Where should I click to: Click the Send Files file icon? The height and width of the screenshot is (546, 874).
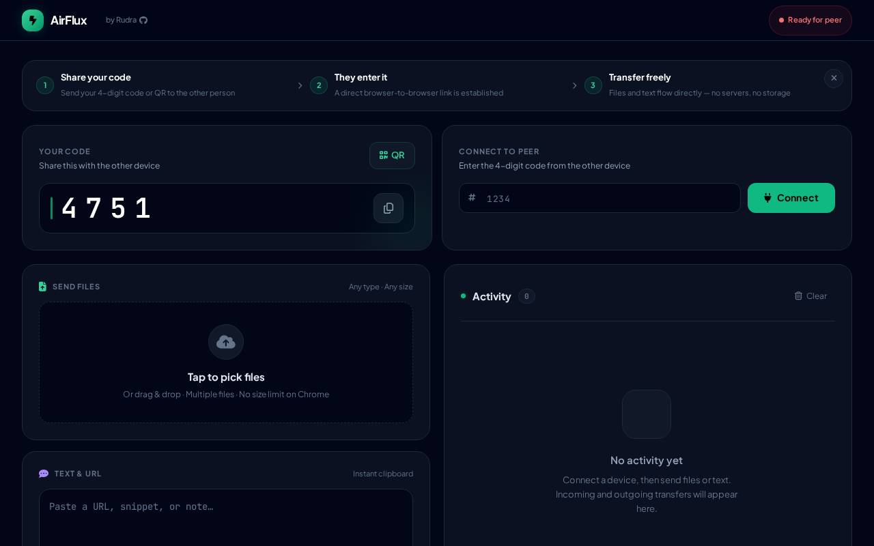click(43, 287)
